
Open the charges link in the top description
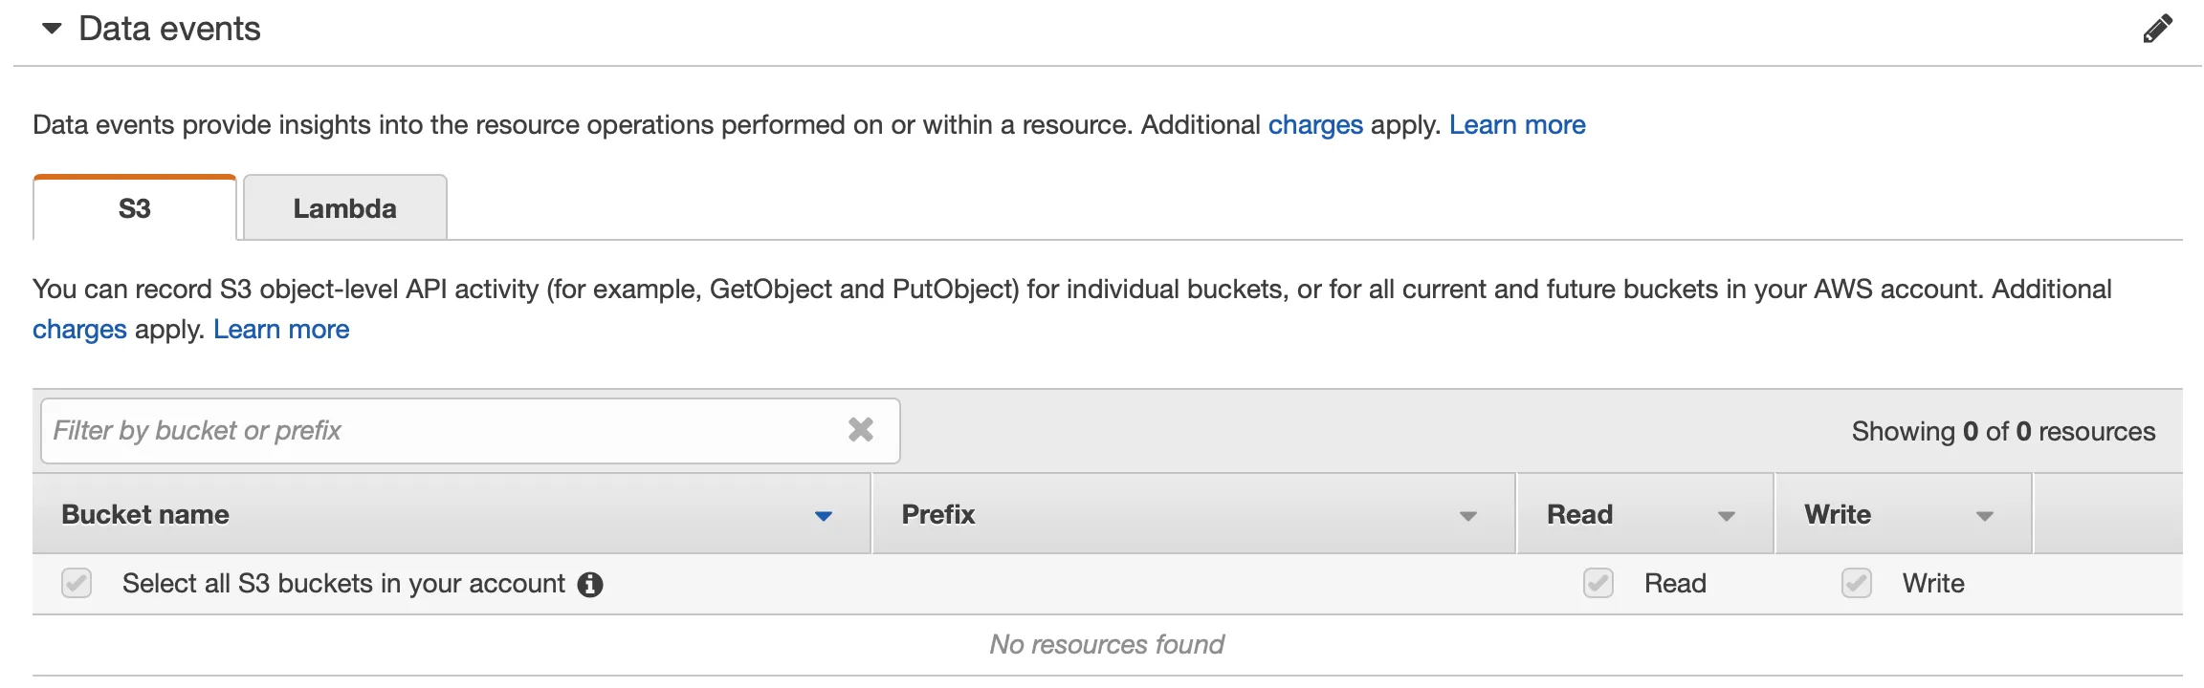[x=1314, y=125]
